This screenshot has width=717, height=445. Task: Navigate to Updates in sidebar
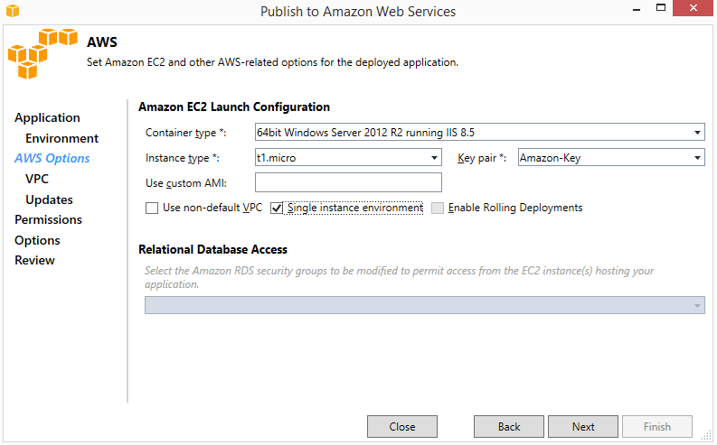click(49, 199)
